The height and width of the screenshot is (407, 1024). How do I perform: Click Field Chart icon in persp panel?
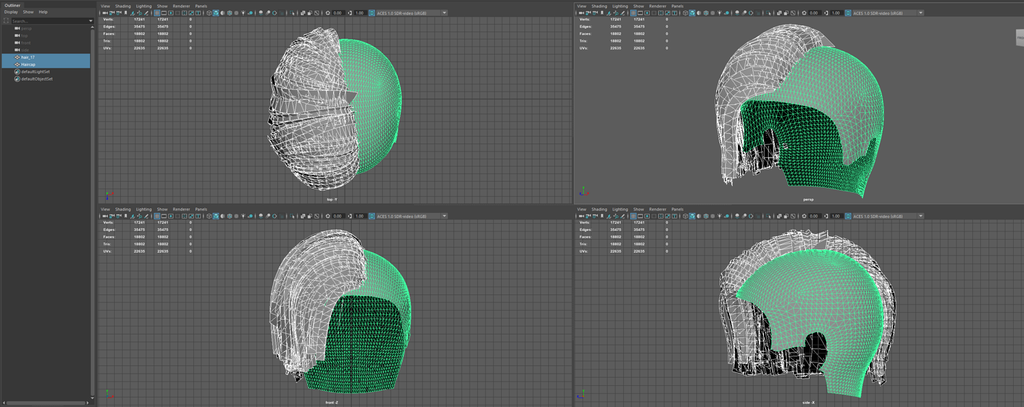(x=661, y=13)
